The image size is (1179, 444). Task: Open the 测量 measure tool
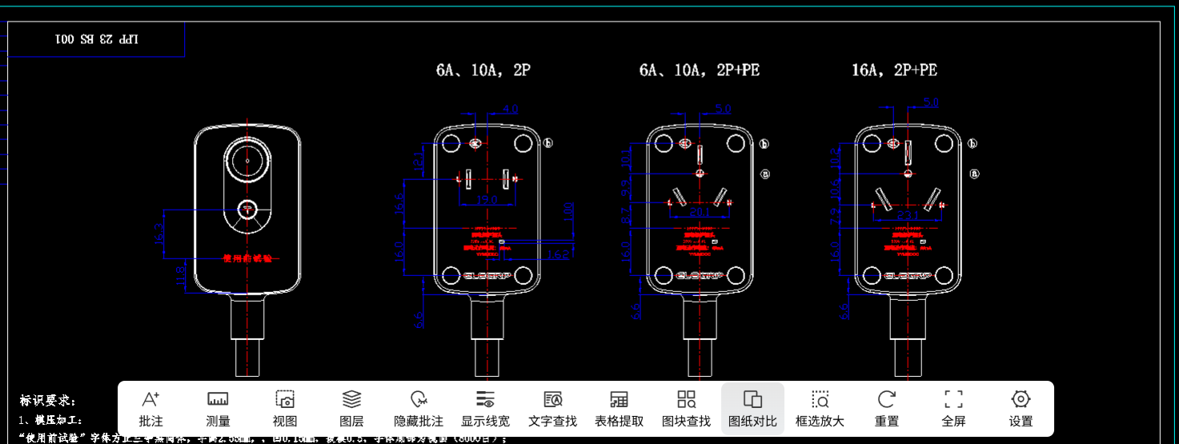click(x=218, y=408)
